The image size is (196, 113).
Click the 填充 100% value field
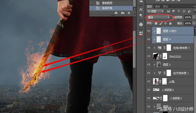point(188,23)
